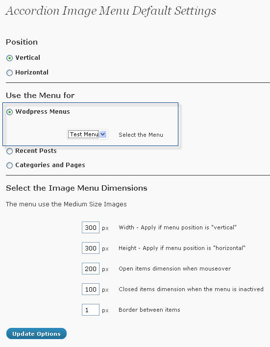
Task: Focus the Height input field
Action: click(x=91, y=248)
